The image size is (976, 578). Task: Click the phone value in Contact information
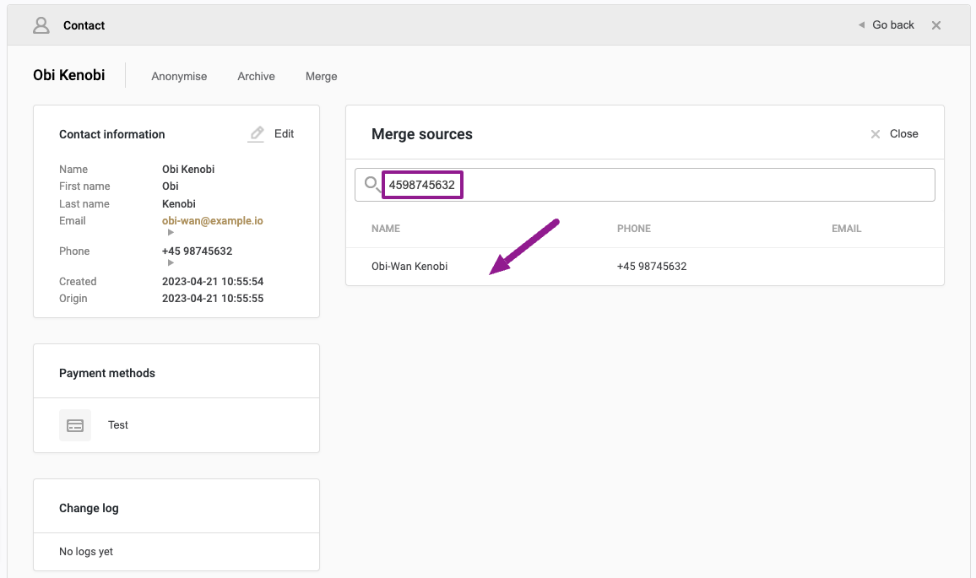[197, 251]
